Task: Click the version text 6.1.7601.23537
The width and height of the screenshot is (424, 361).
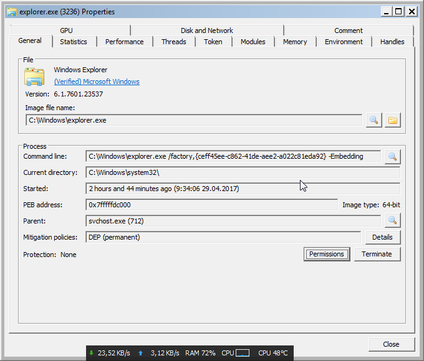Action: (79, 94)
